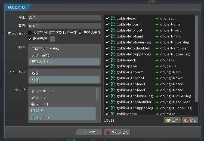Screen dimensions: 204x141
Task: Click the 置換 replacement input field
Action: coord(64,26)
